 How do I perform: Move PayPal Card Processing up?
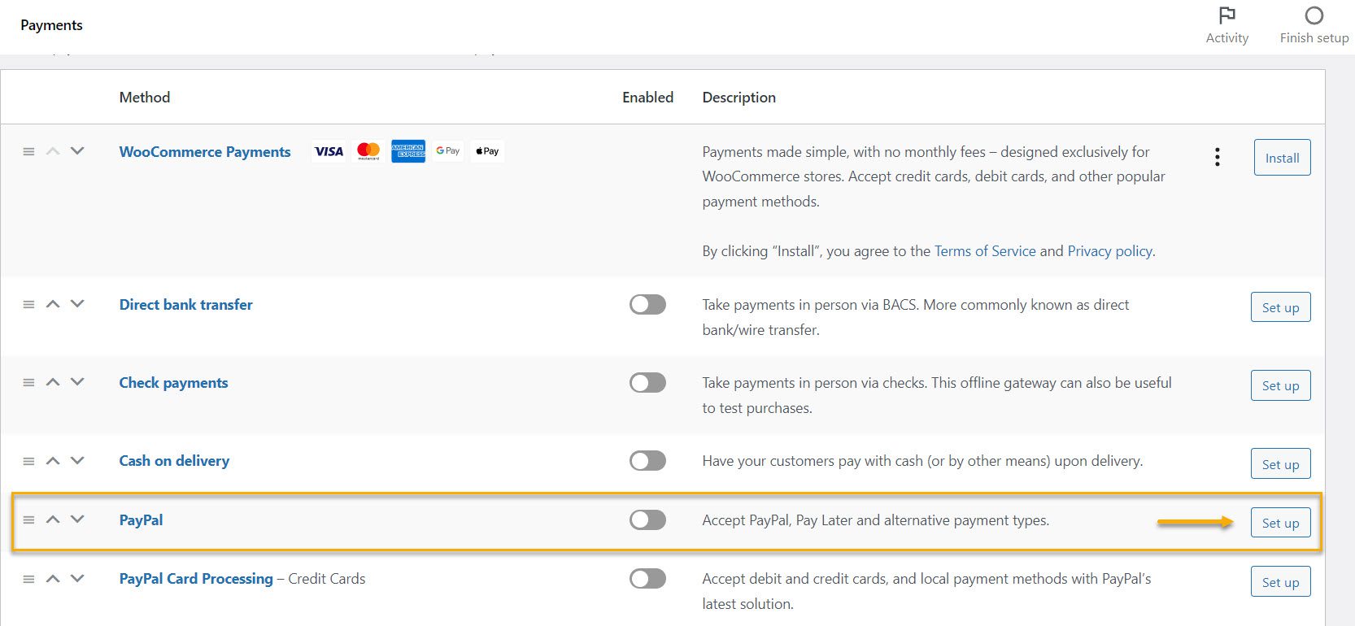[53, 579]
